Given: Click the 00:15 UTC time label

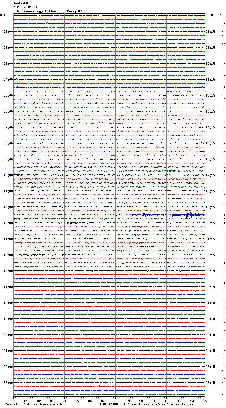Looking at the screenshot, I should click(210, 287).
